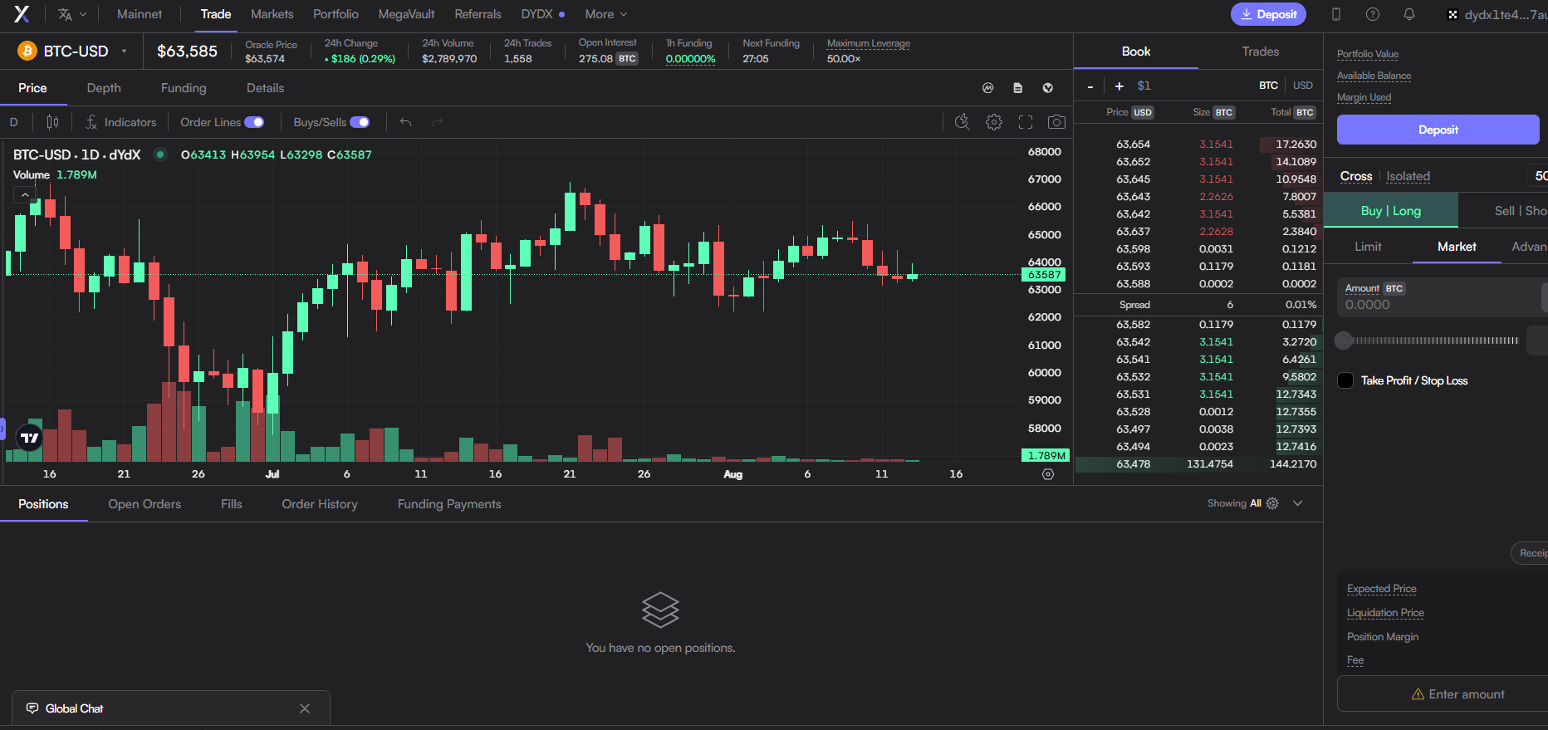Undo the last chart action

click(x=406, y=122)
